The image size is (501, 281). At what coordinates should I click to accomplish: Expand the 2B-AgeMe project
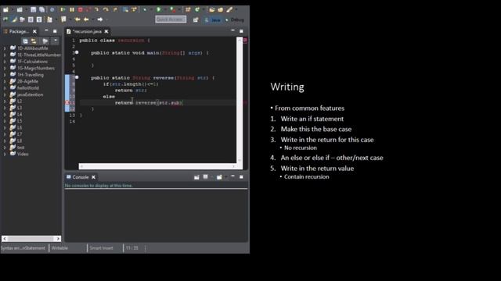[x=5, y=81]
